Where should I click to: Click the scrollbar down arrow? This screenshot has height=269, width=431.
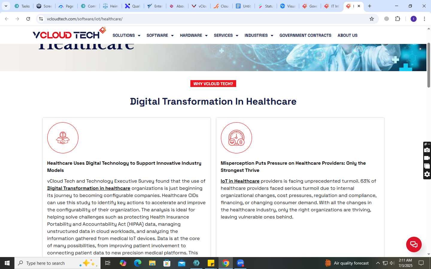click(x=429, y=254)
